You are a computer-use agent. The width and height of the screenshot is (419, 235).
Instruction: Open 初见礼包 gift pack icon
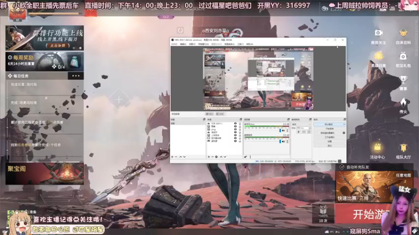[403, 56]
